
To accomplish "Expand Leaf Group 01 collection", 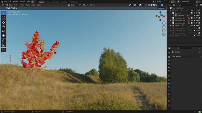I will click(x=171, y=18).
